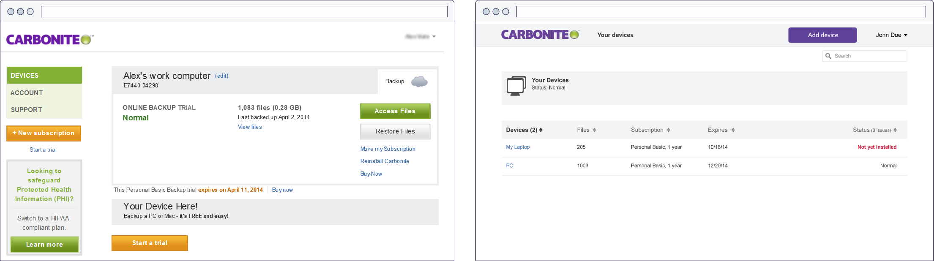Image resolution: width=934 pixels, height=261 pixels.
Task: Click right browser window address bar
Action: [x=721, y=11]
